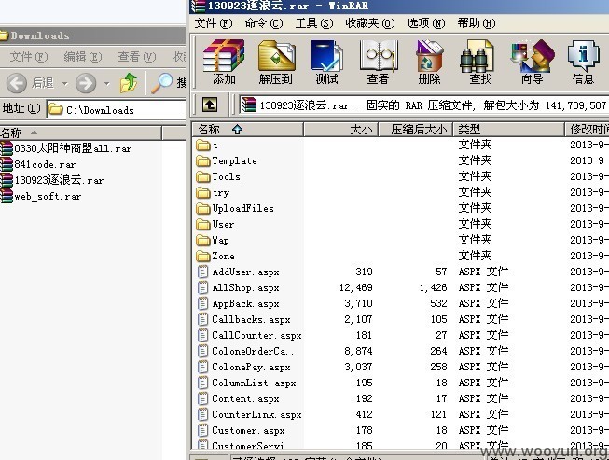
Task: Click the AddUser.aspx file icon
Action: [x=202, y=272]
